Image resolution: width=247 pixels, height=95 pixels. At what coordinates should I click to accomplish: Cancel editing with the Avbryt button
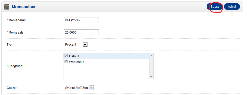(232, 7)
